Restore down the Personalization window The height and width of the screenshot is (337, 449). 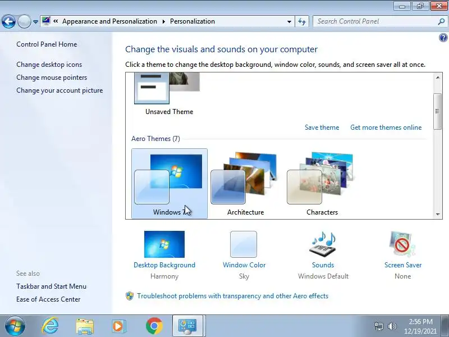pyautogui.click(x=420, y=6)
